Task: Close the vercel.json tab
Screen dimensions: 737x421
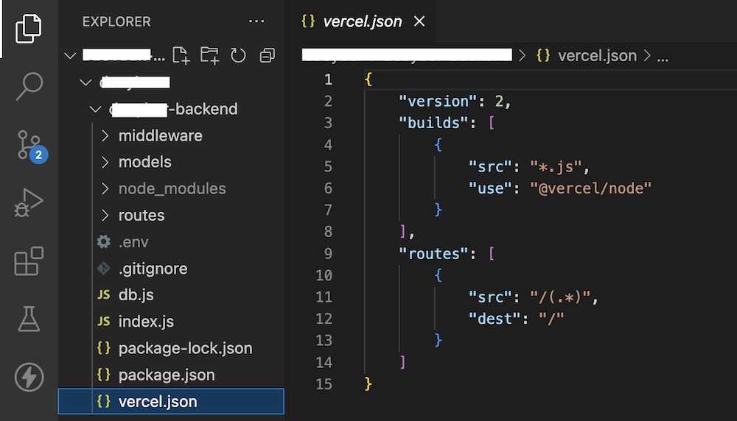Action: 419,21
